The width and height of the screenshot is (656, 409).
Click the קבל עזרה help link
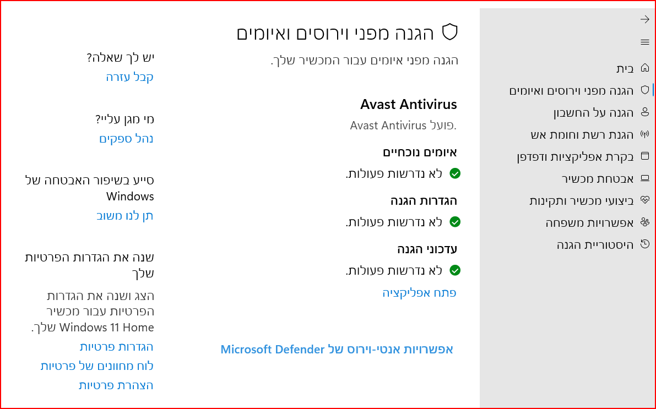[x=129, y=77]
